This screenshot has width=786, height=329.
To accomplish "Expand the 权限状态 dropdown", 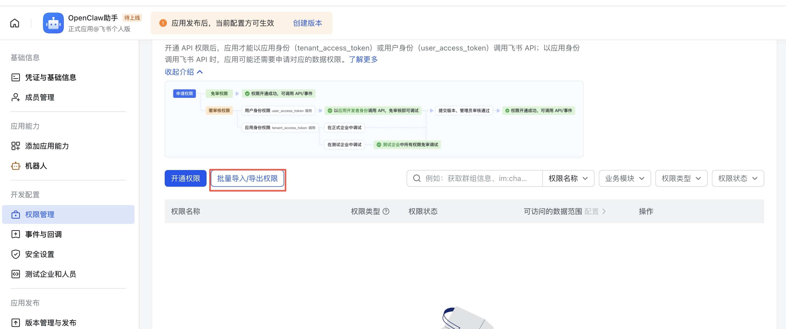I will 738,178.
